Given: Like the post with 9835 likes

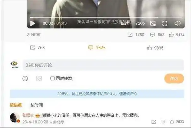Looking at the screenshot, I should pos(155,48).
